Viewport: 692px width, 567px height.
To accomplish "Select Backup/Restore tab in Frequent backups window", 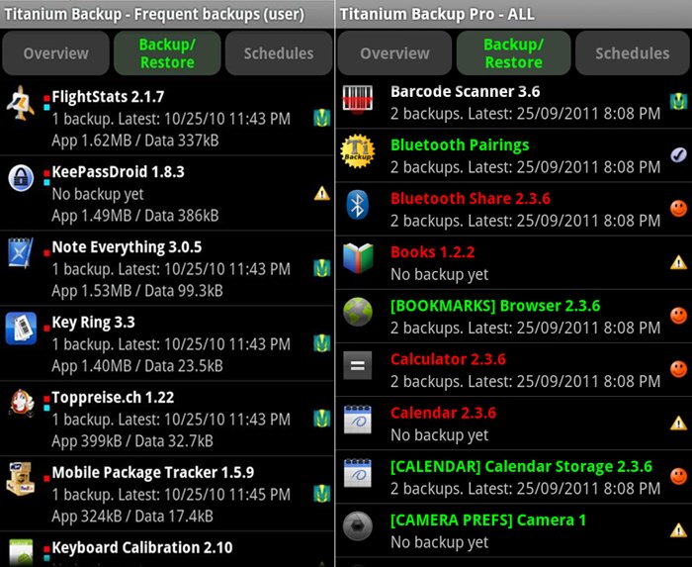I will (x=167, y=53).
